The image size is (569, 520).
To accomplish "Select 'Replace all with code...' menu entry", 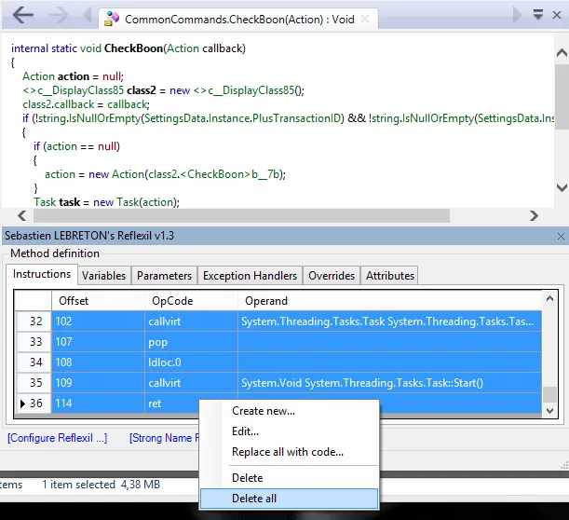I will click(x=287, y=452).
